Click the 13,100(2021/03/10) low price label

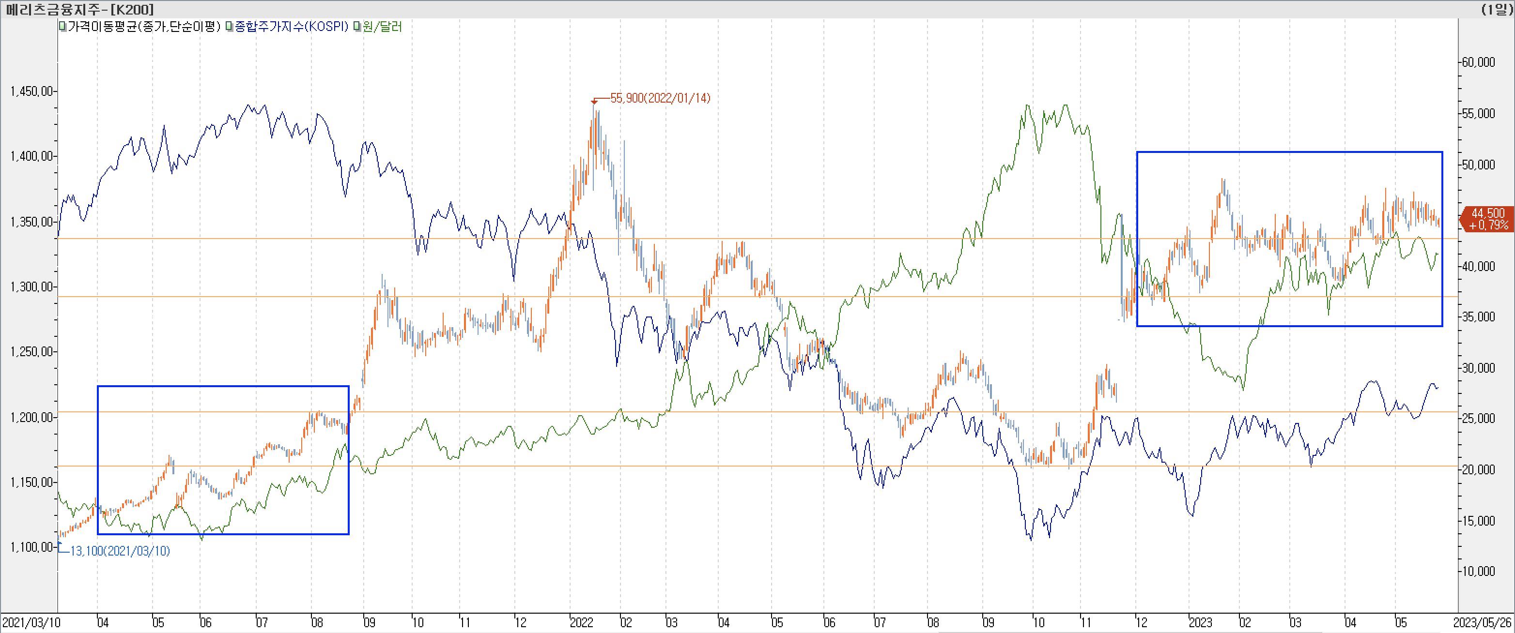[x=120, y=551]
